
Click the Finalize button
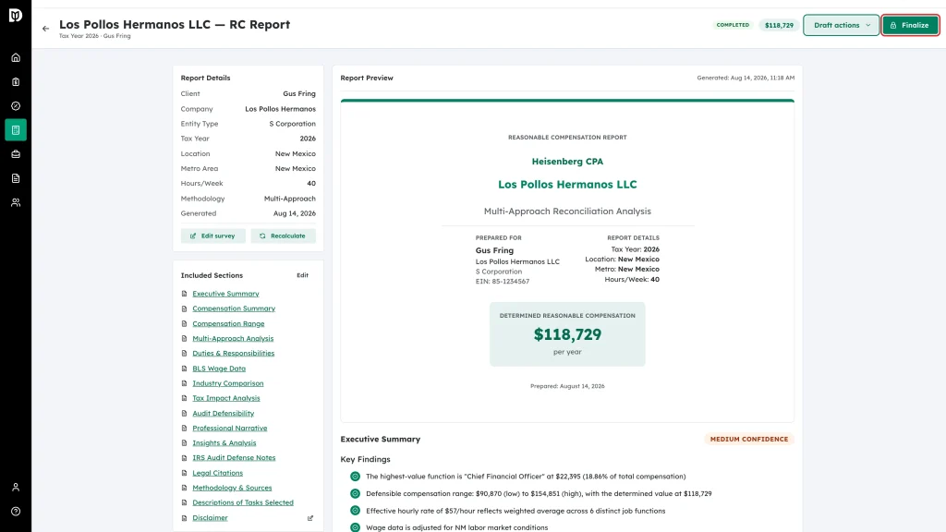pyautogui.click(x=910, y=25)
